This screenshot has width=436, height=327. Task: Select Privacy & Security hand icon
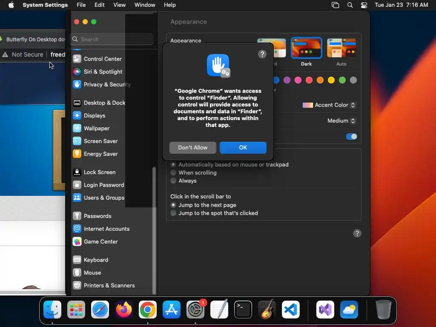tap(77, 85)
